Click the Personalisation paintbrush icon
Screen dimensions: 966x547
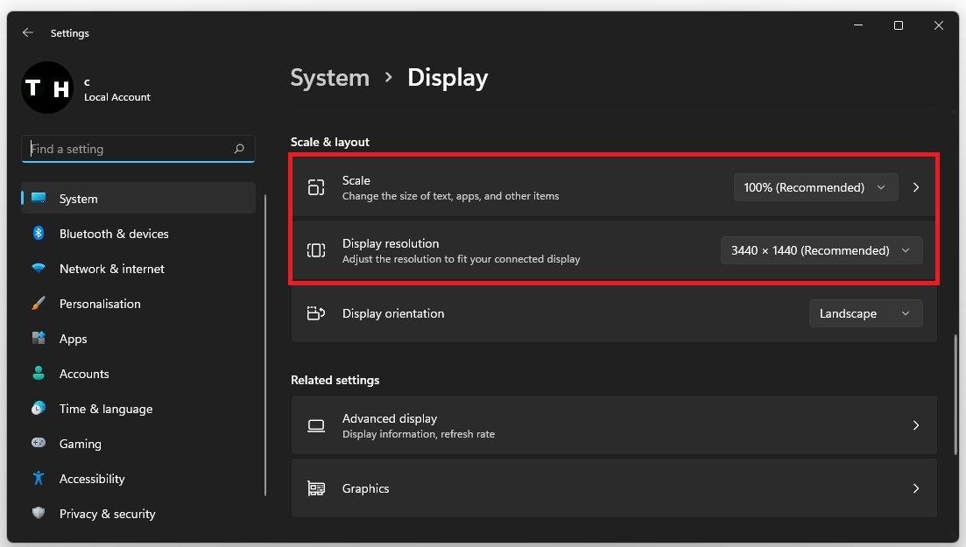tap(39, 304)
